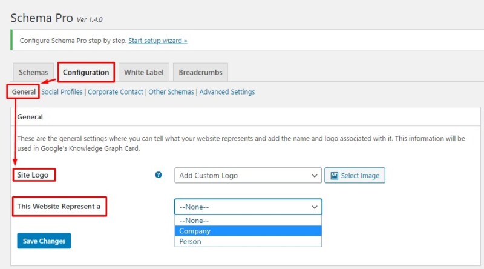Switch to the Schemas tab
The image size is (484, 269).
tap(33, 72)
